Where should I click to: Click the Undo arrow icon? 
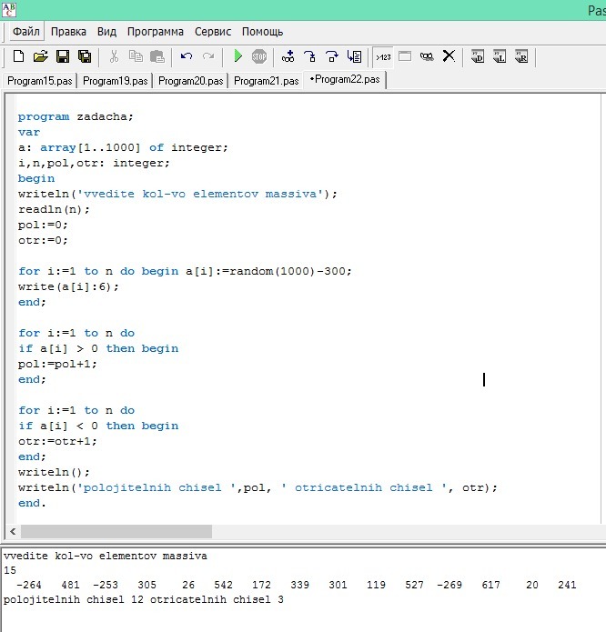click(x=187, y=56)
